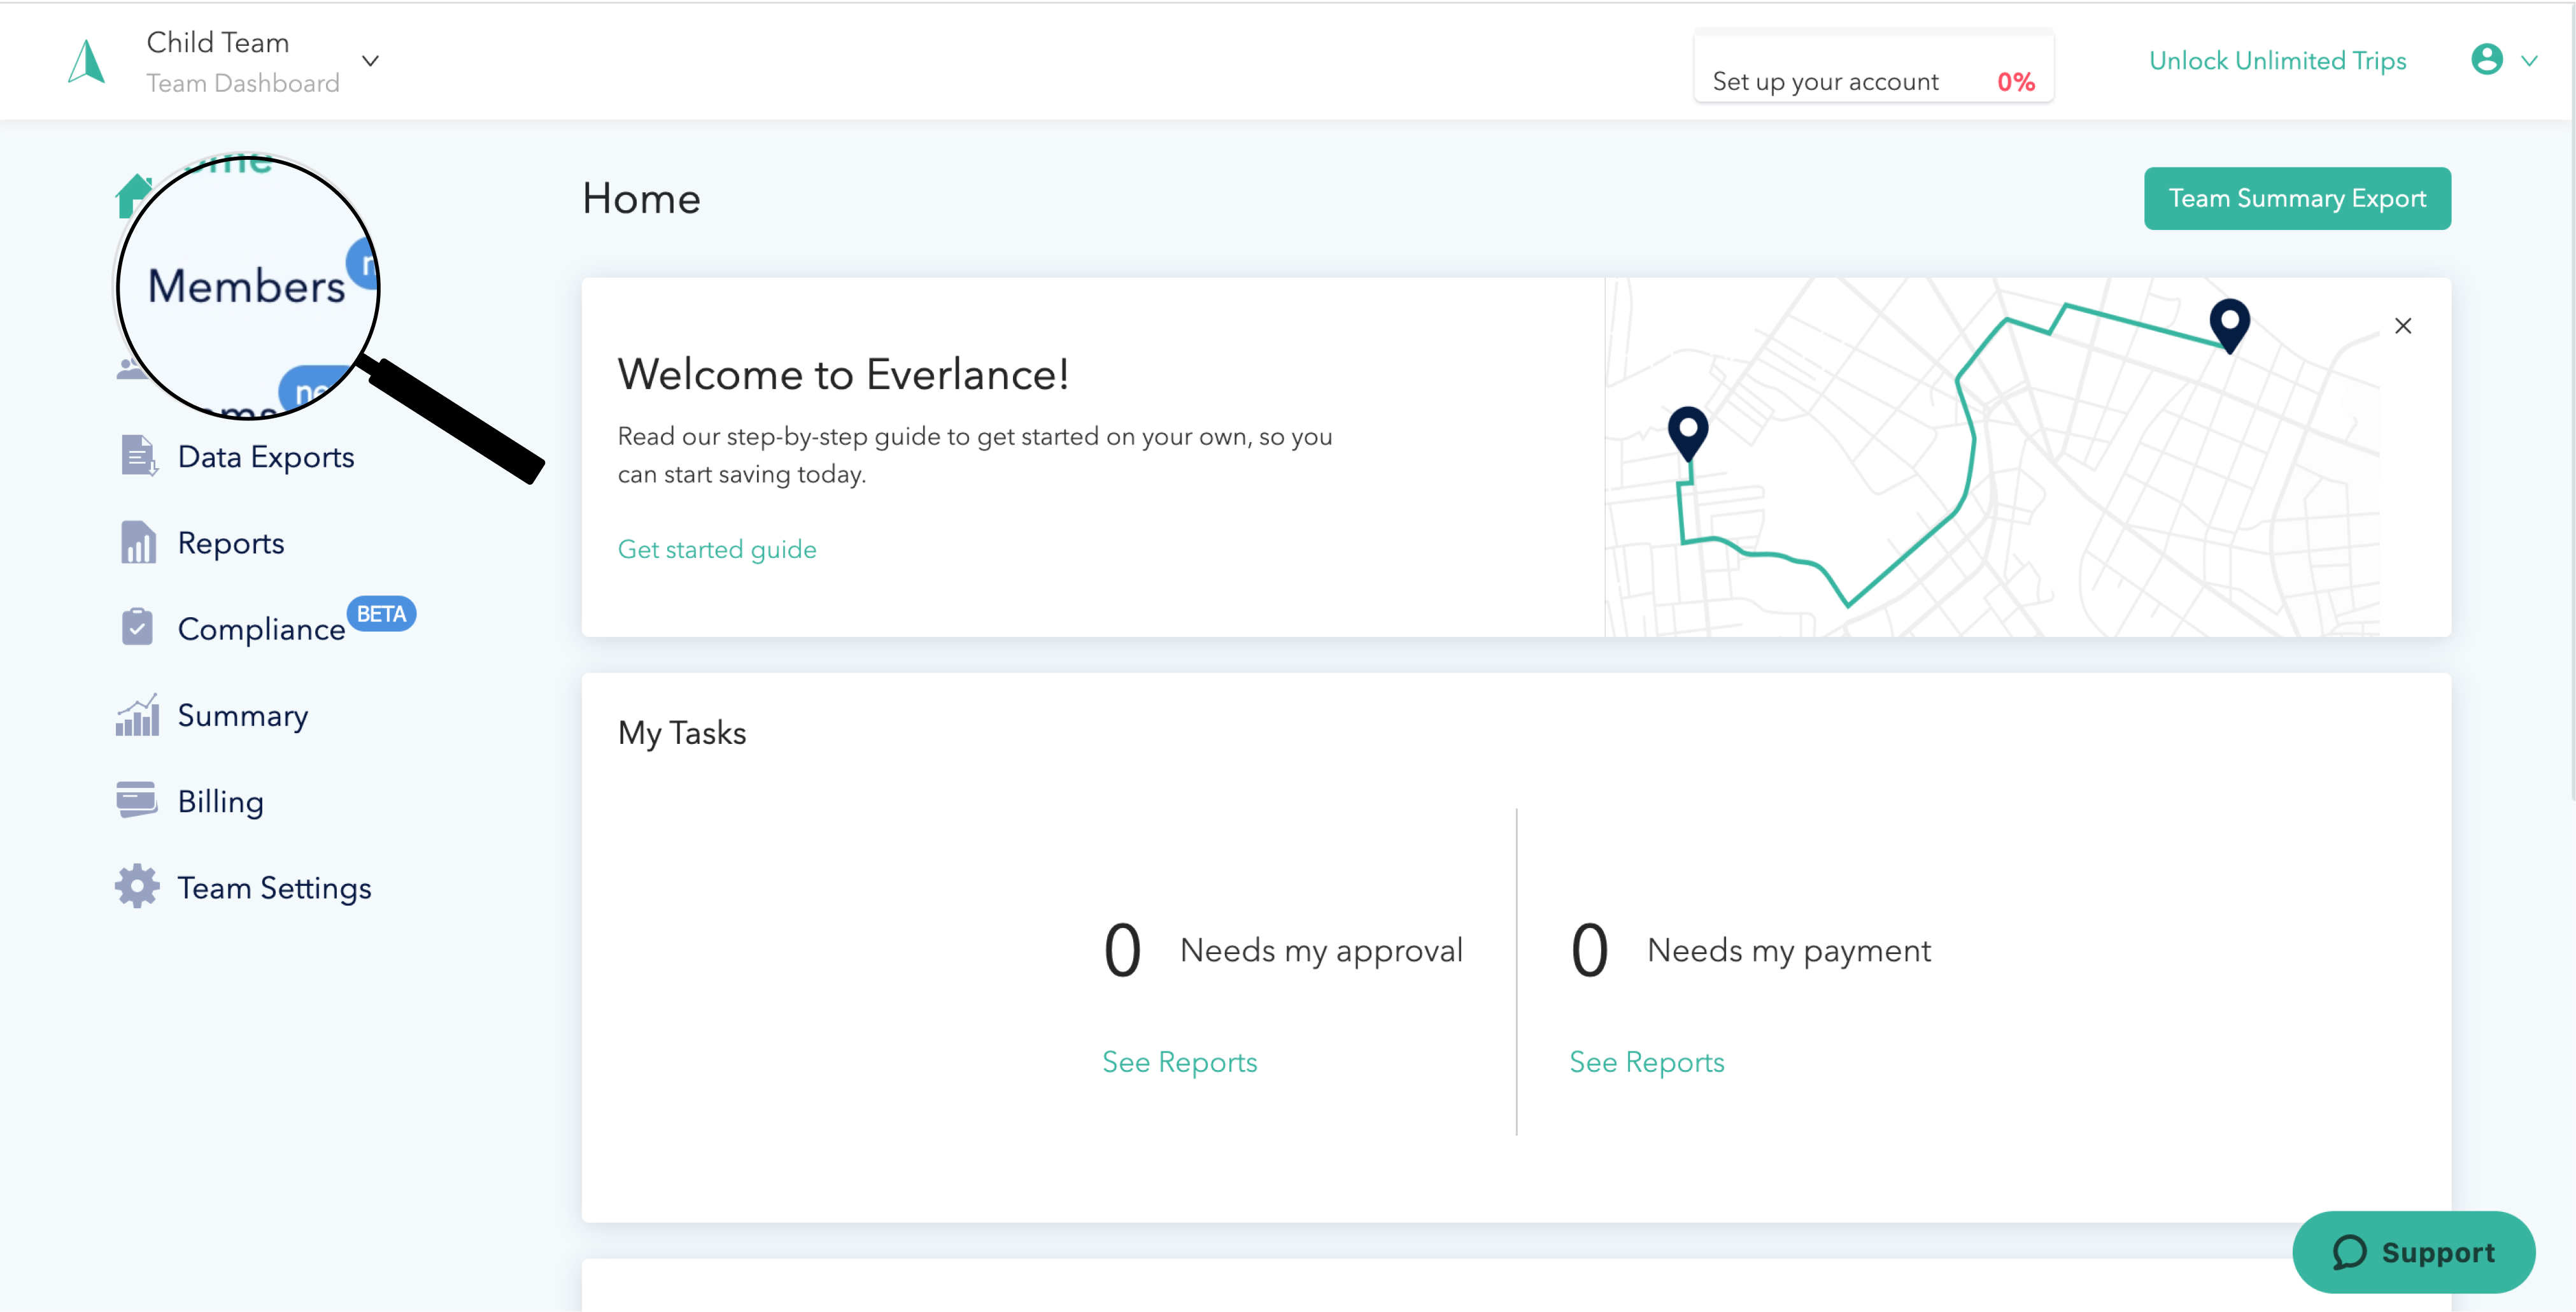This screenshot has width=2576, height=1312.
Task: Open the Data Exports document icon
Action: click(138, 456)
